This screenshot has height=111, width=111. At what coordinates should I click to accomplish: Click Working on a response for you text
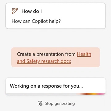[x=46, y=86]
